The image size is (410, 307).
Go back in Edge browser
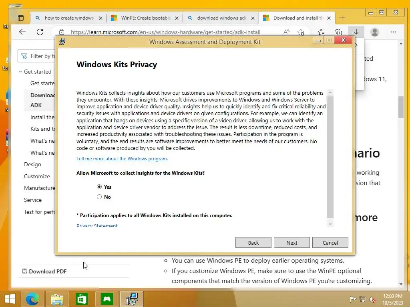tap(22, 32)
